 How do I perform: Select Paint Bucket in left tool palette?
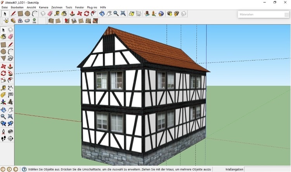[x=3, y=37]
